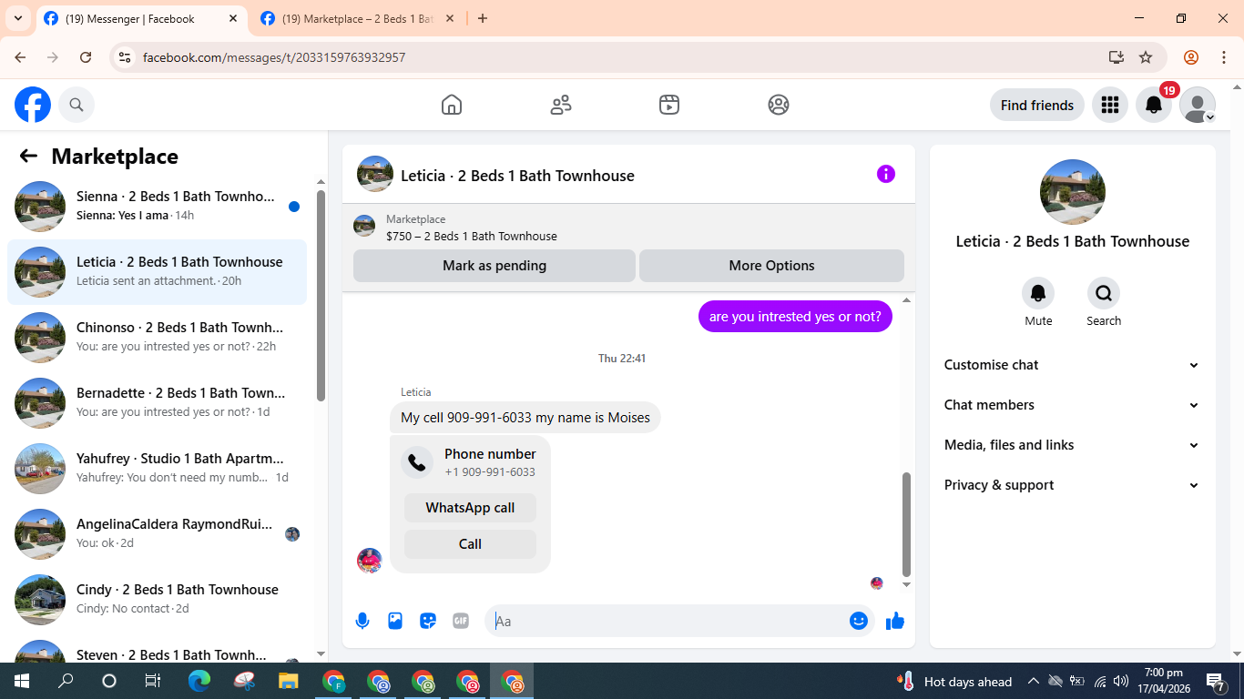Open AngelinaCaldera RaymondRui conversation
Screen dimensions: 1244x699
pos(157,534)
